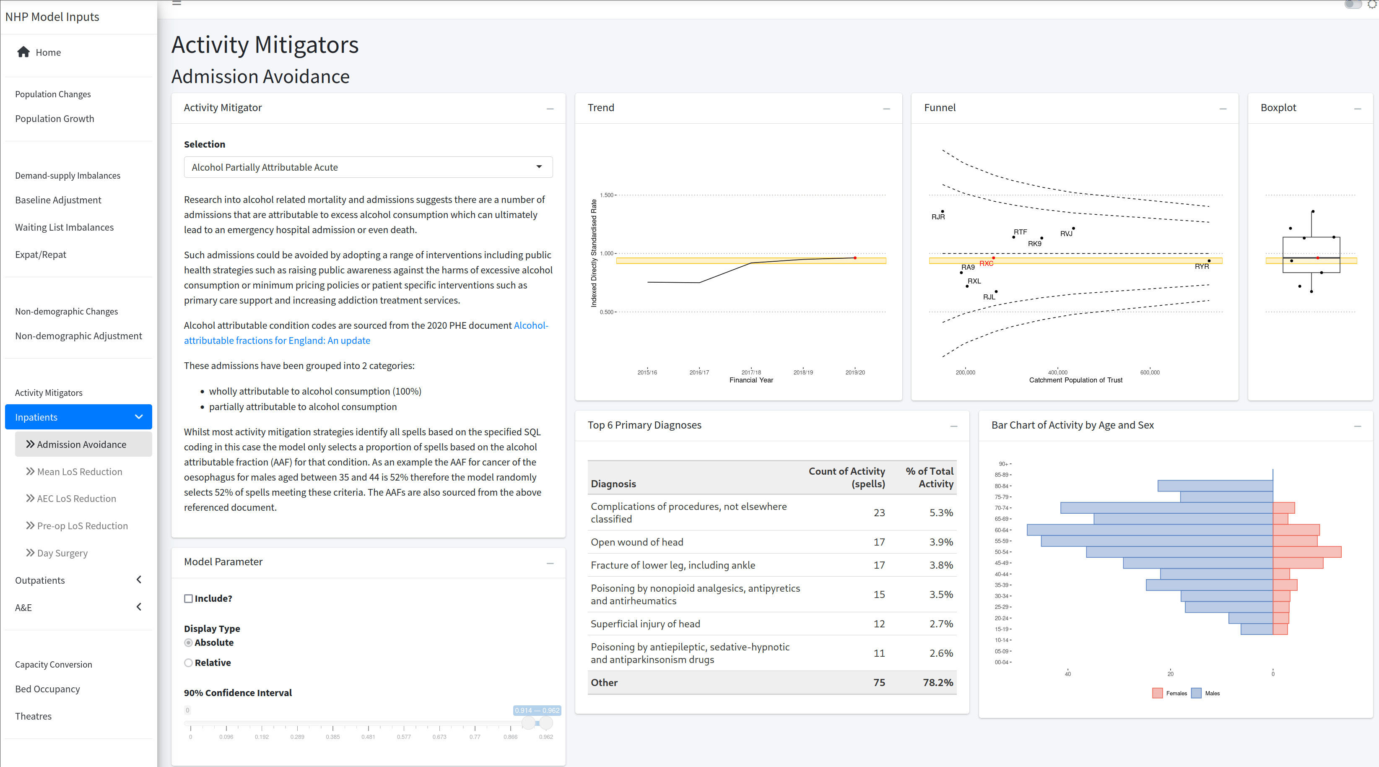
Task: Collapse the Activity Mitigator card with its minus icon
Action: click(x=550, y=109)
